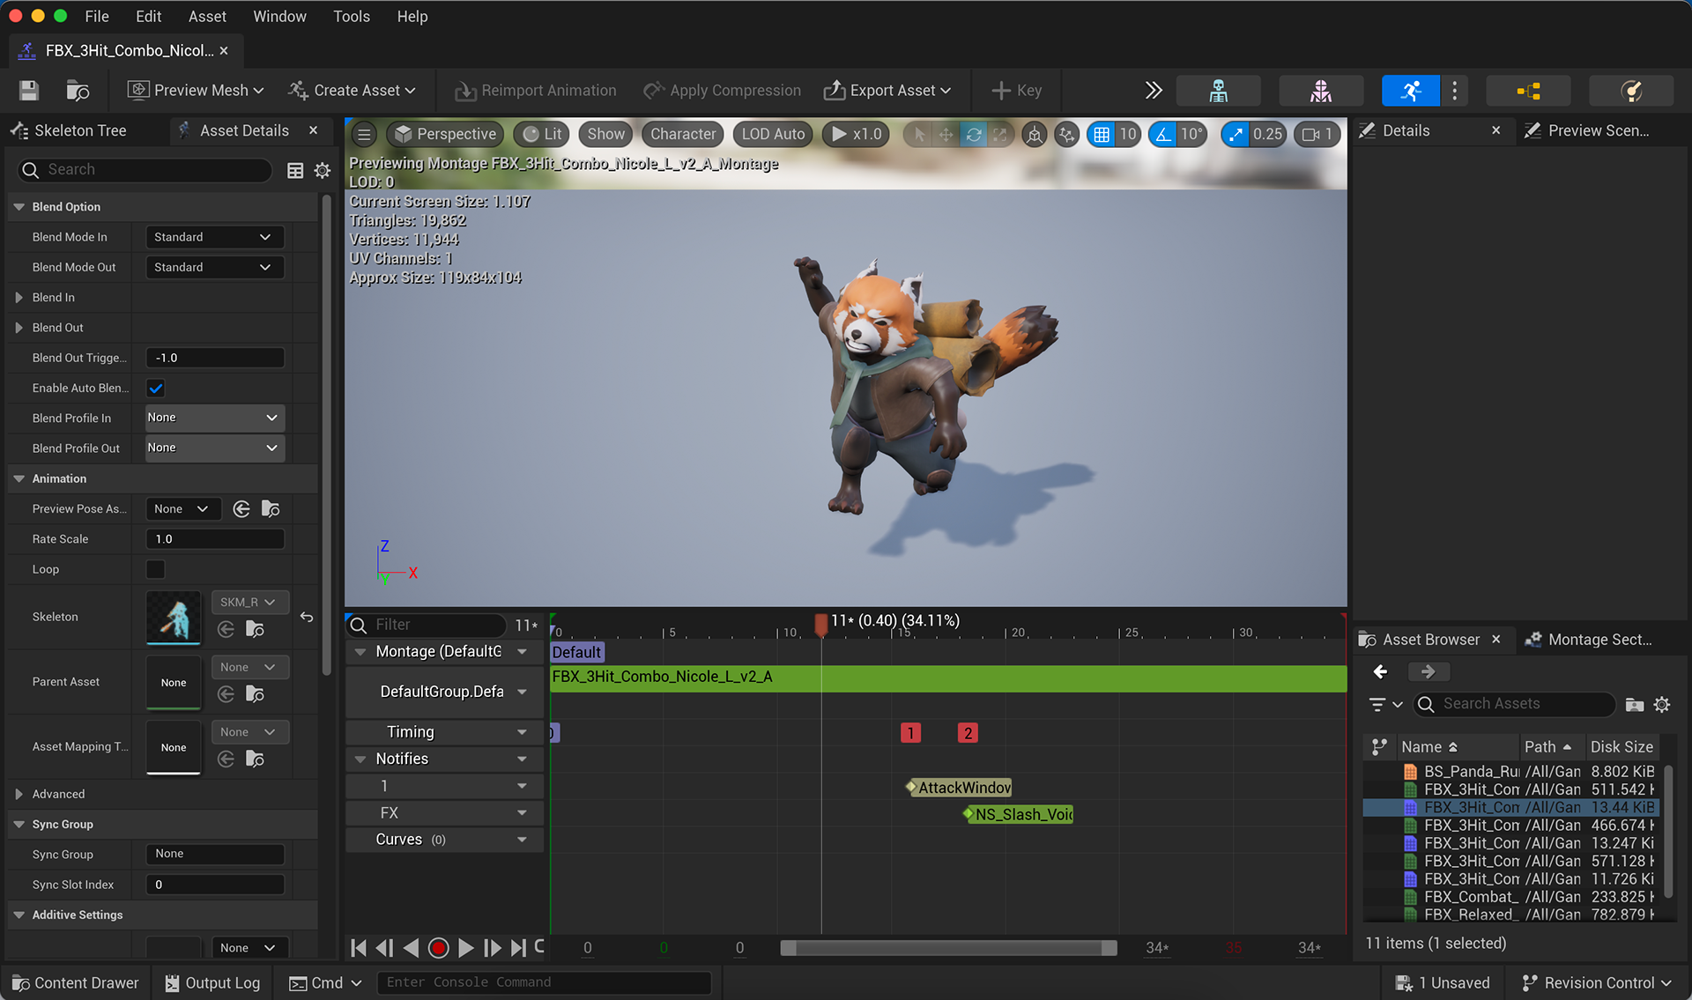Screen dimensions: 1692x1000
Task: Enable the Loop checkbox
Action: click(x=156, y=569)
